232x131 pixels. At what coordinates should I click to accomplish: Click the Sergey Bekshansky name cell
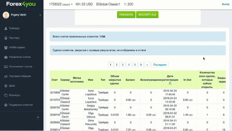(x=91, y=108)
